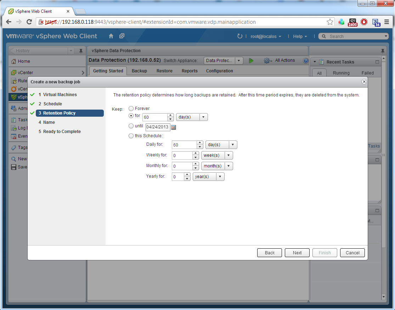Viewport: 395px width, 310px height.
Task: Open the month(s) unit dropdown
Action: point(217,166)
